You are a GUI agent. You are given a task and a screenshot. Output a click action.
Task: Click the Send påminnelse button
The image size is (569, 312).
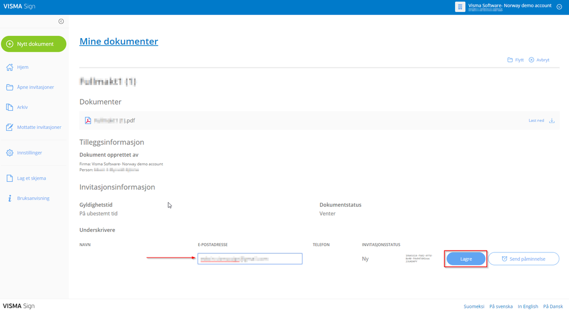[523, 259]
